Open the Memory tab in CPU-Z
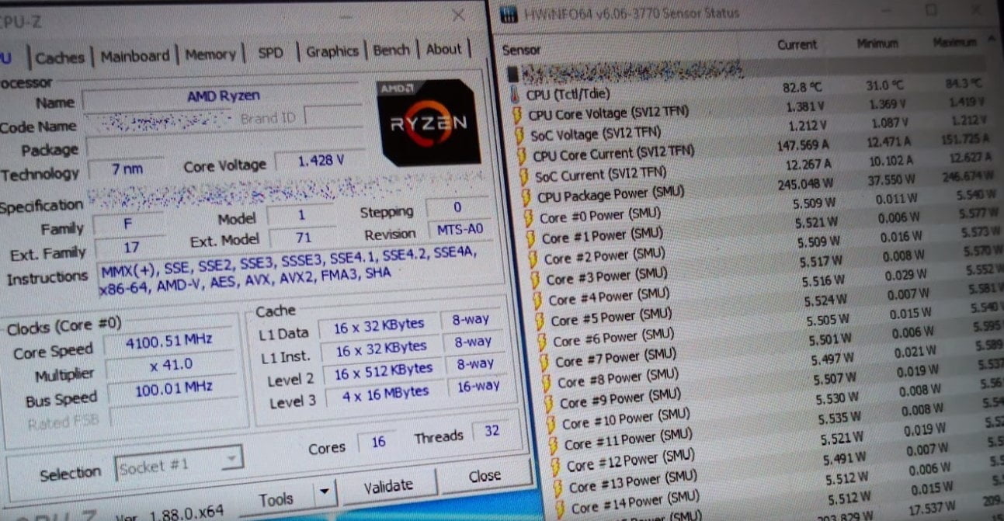 pyautogui.click(x=210, y=54)
